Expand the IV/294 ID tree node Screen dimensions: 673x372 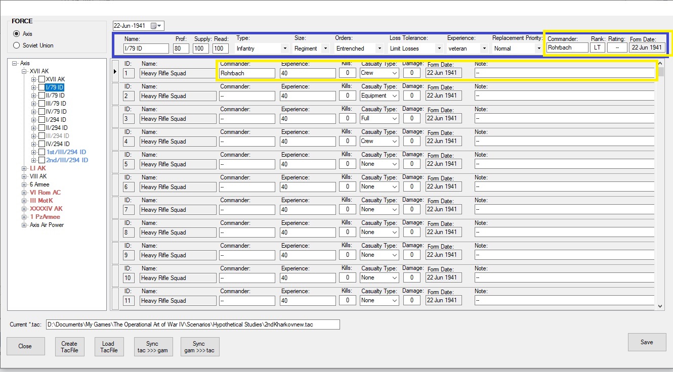pyautogui.click(x=34, y=144)
